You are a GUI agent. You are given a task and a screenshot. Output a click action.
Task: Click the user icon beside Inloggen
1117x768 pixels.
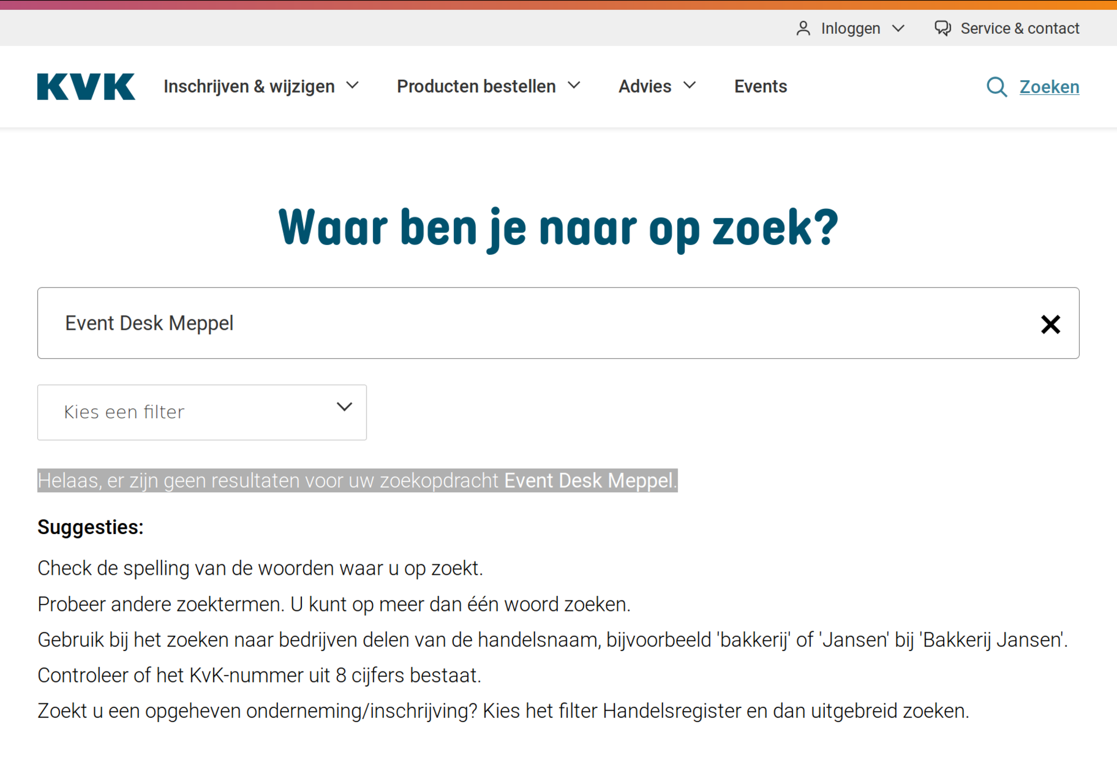[x=803, y=29]
